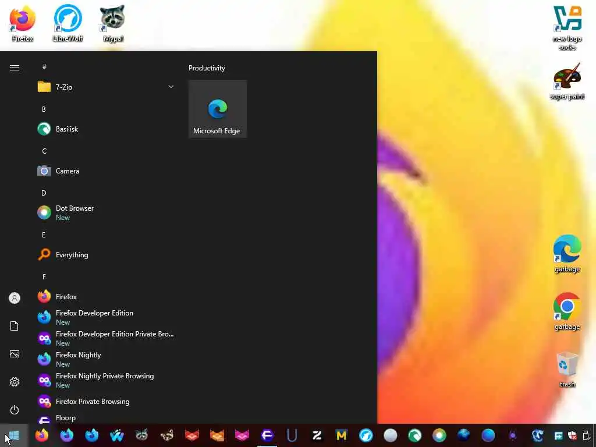
Task: Click the D letter header in app list
Action: [44, 193]
